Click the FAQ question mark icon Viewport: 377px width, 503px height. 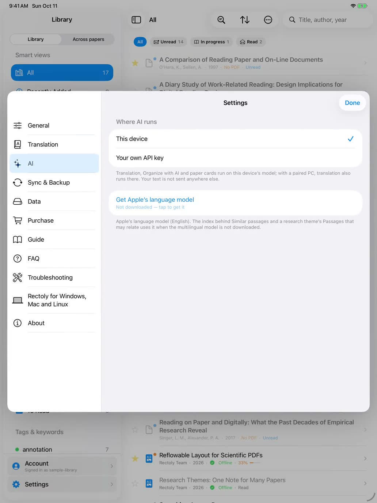point(18,258)
